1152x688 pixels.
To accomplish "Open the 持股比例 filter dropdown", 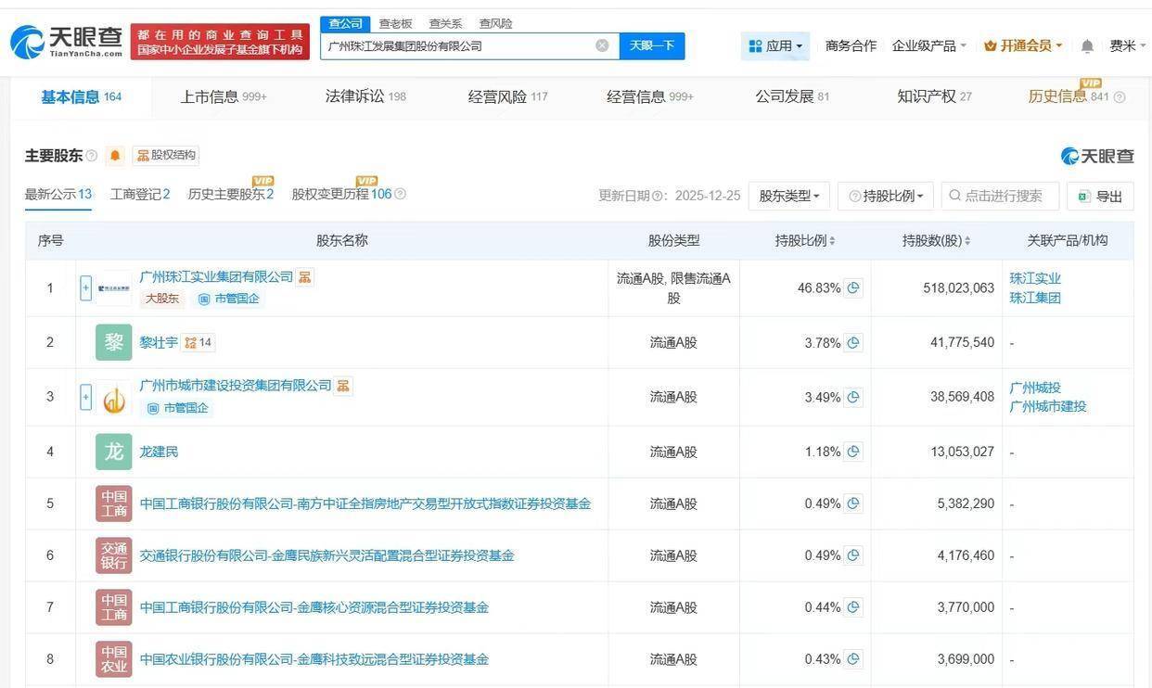I will (886, 196).
